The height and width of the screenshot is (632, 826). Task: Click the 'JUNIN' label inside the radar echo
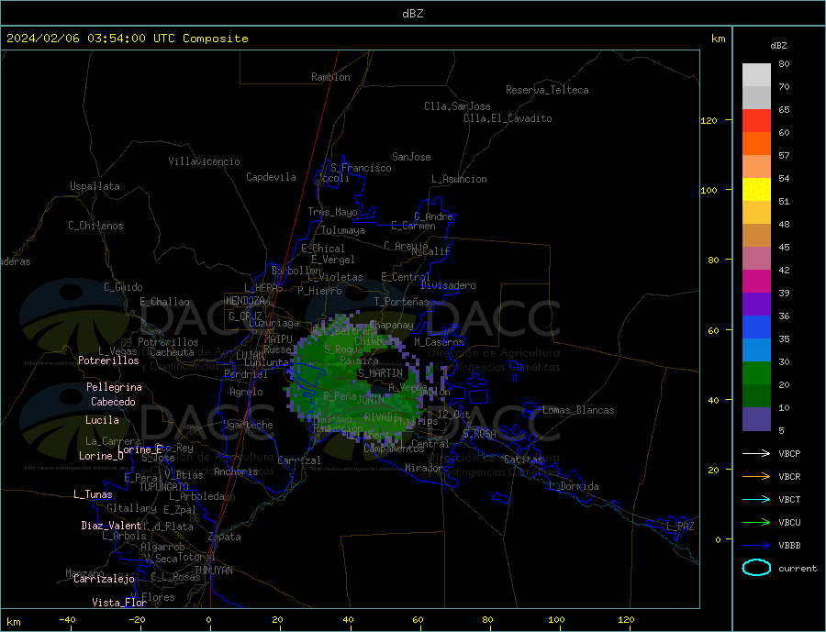pos(371,400)
